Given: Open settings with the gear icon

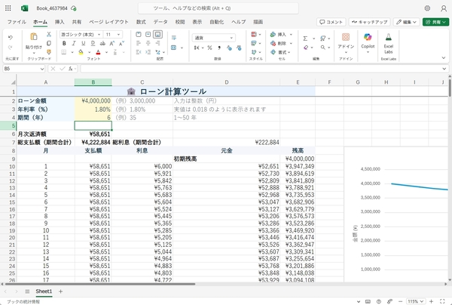Looking at the screenshot, I should point(426,8).
